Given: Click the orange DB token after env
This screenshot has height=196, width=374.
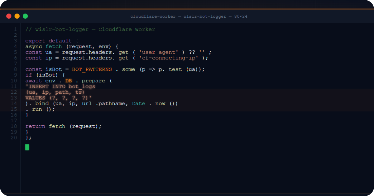Looking at the screenshot, I should tap(69, 81).
